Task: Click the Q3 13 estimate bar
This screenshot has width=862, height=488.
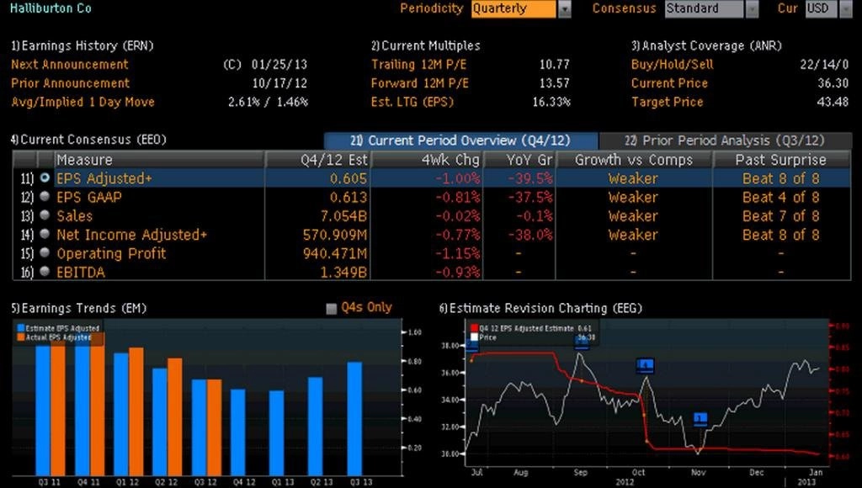Action: click(x=355, y=419)
